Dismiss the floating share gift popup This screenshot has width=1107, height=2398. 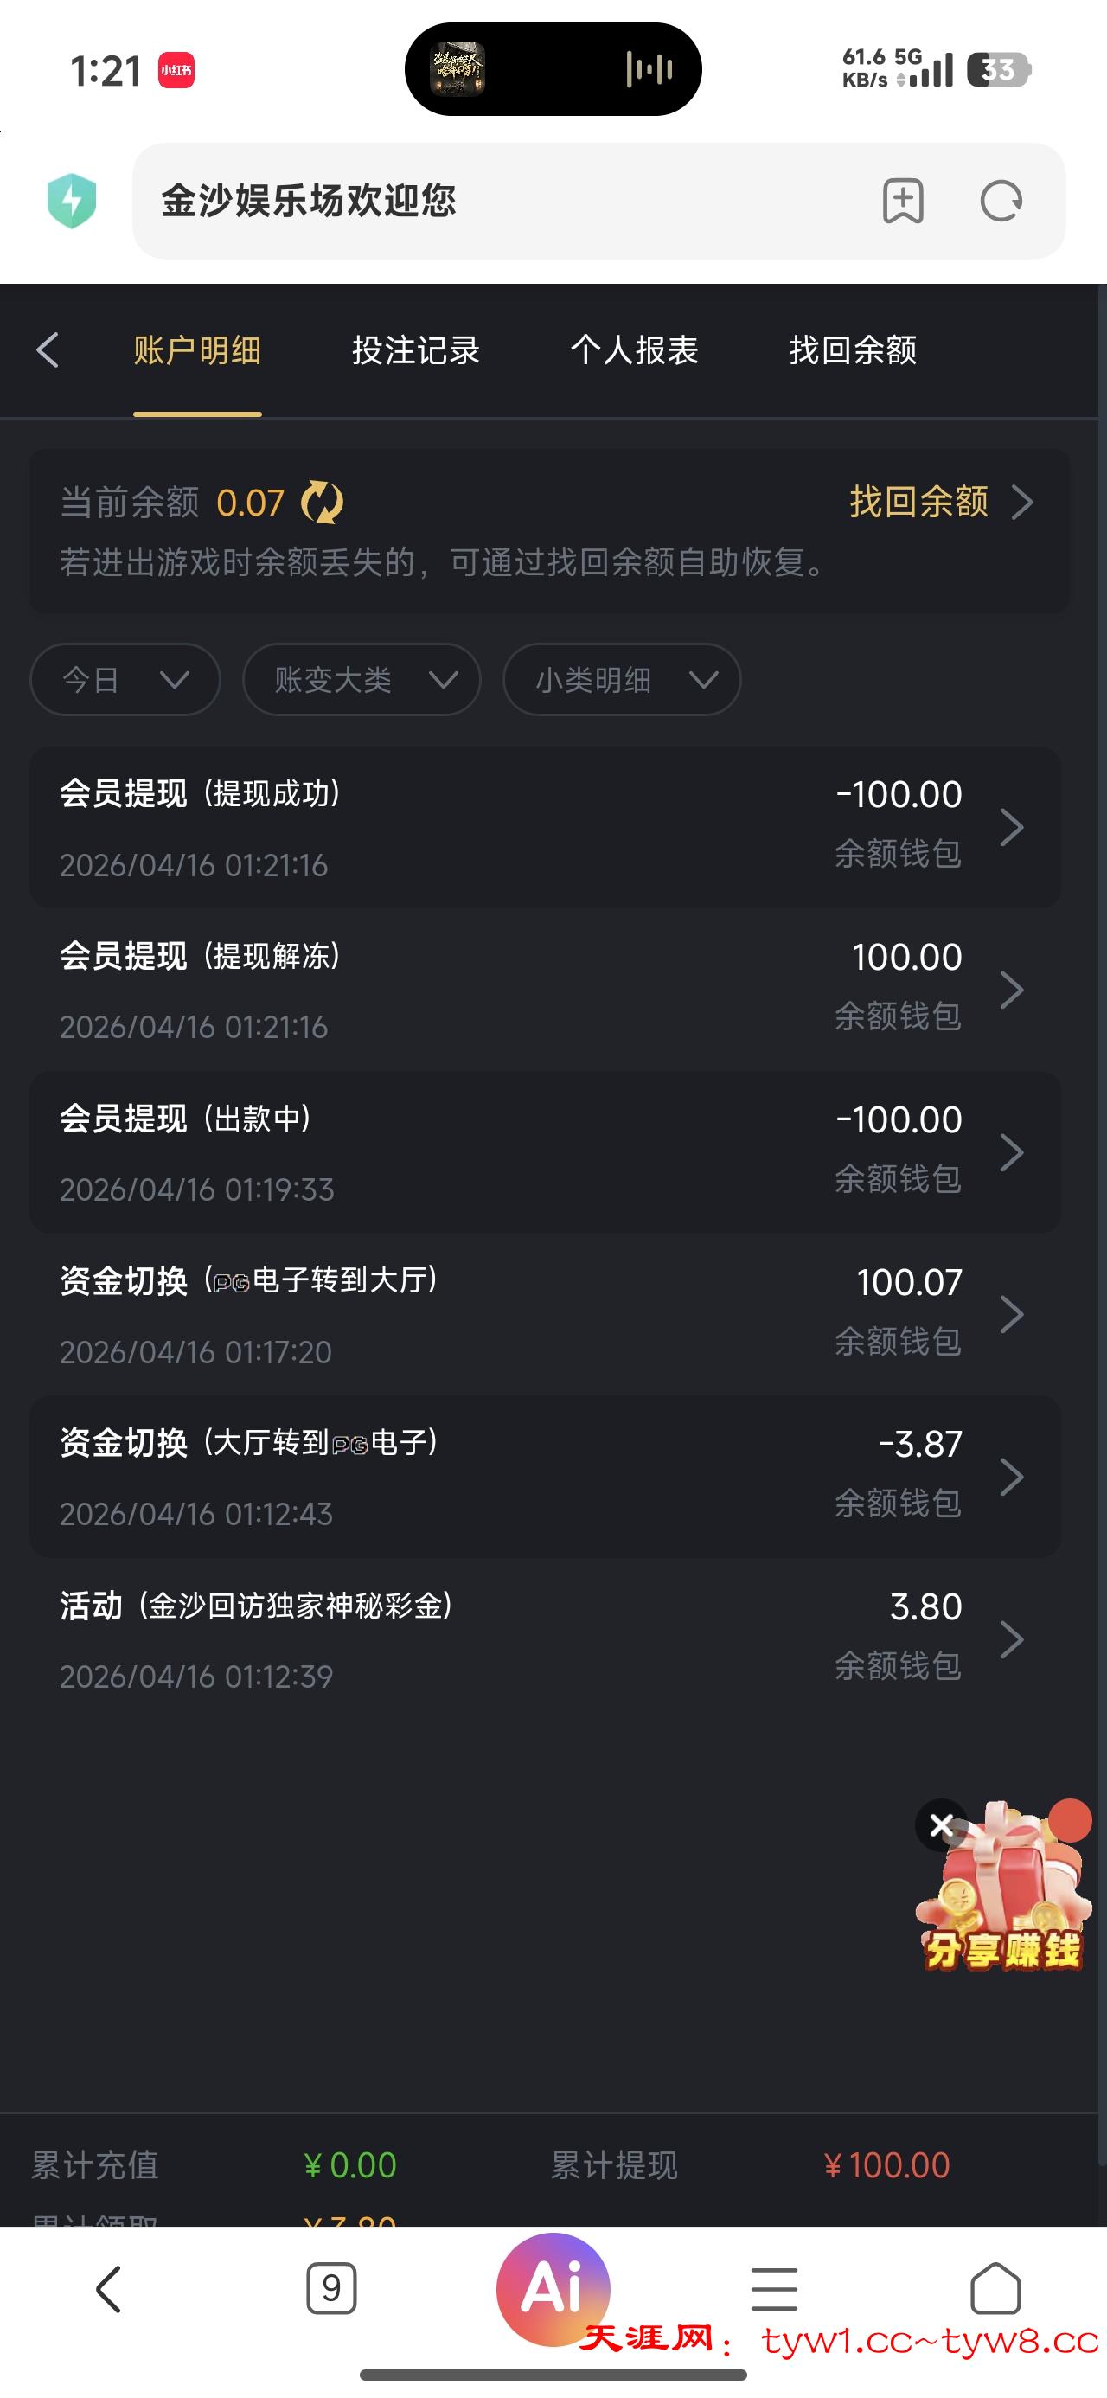941,1825
